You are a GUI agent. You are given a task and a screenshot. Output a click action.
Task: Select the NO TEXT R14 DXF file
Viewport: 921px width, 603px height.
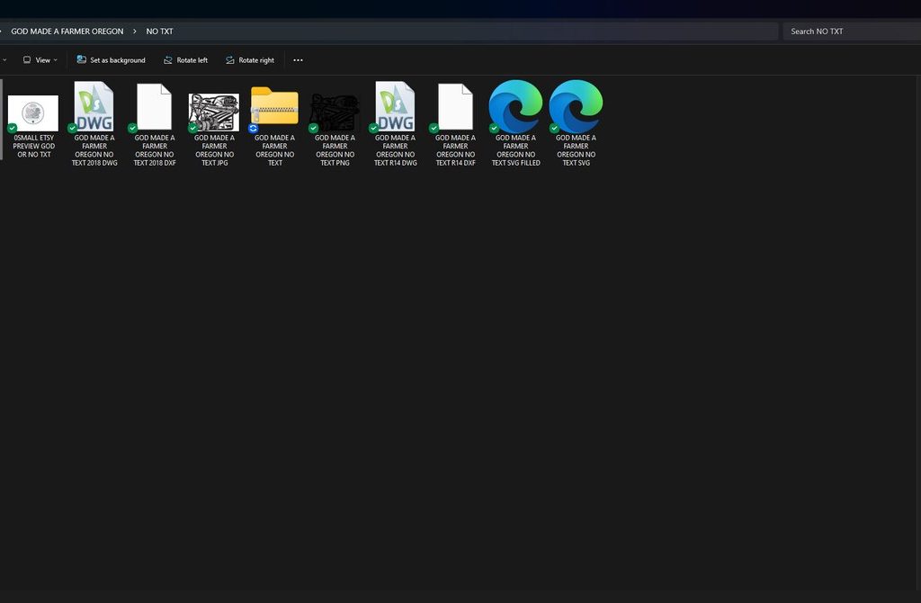tap(455, 108)
